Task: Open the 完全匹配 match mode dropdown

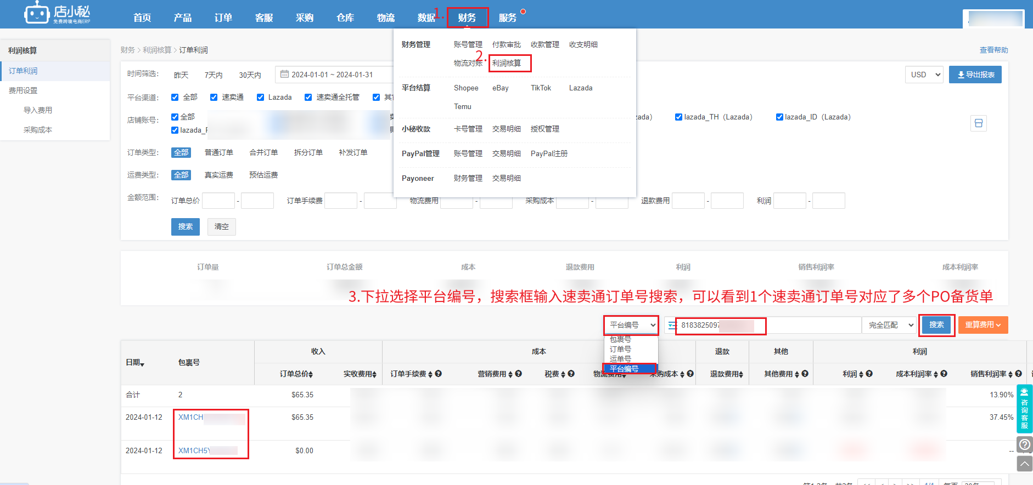Action: (889, 325)
